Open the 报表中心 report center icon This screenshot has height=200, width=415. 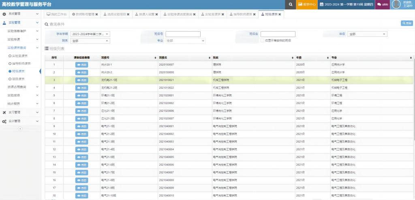(307, 4)
